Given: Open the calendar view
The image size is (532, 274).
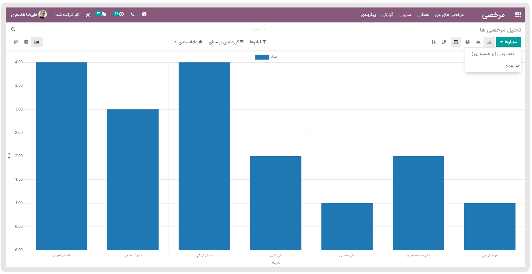Looking at the screenshot, I should (16, 42).
